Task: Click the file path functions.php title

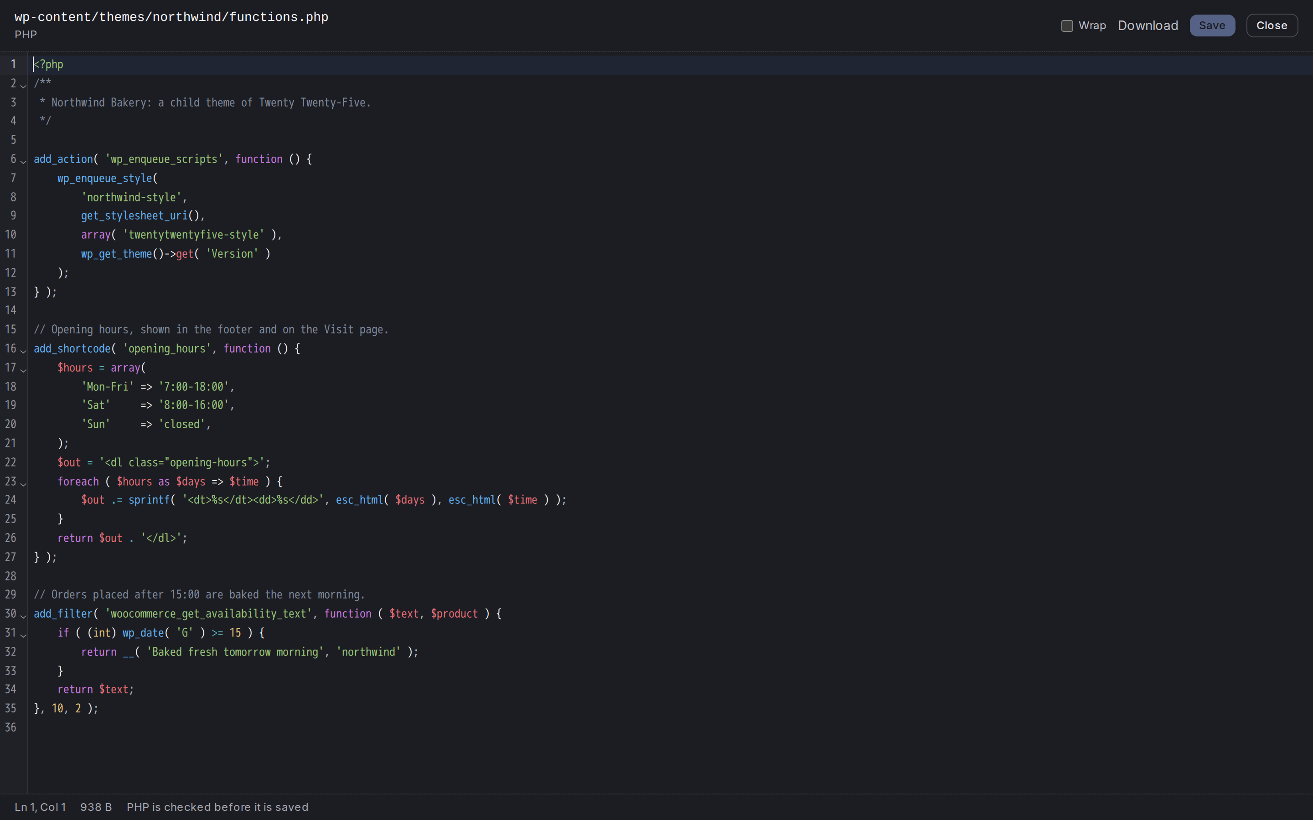Action: tap(171, 17)
